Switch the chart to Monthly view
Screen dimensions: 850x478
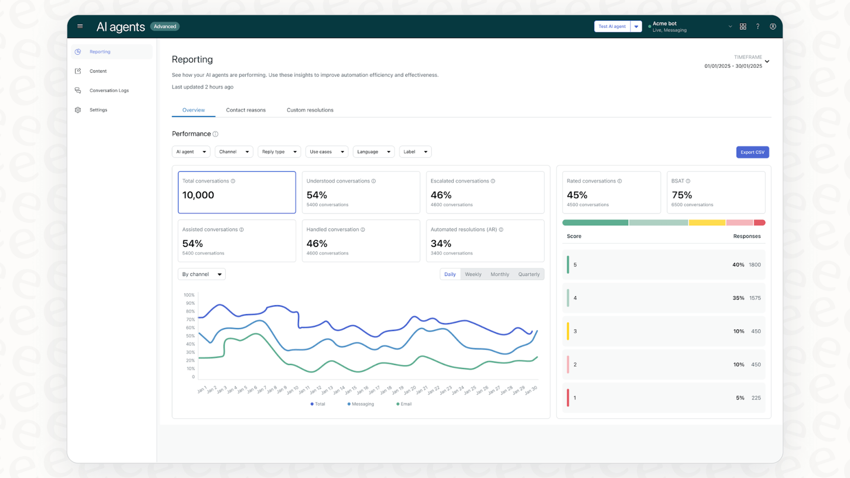click(499, 274)
